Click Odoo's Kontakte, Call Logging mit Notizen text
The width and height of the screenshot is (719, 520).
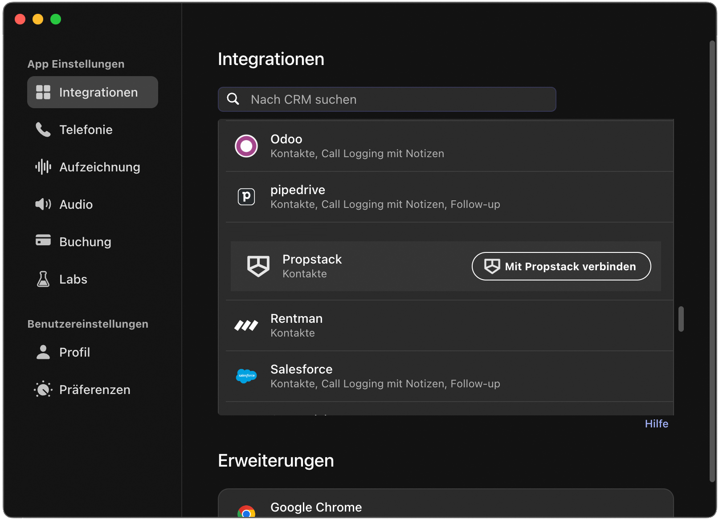(x=357, y=154)
